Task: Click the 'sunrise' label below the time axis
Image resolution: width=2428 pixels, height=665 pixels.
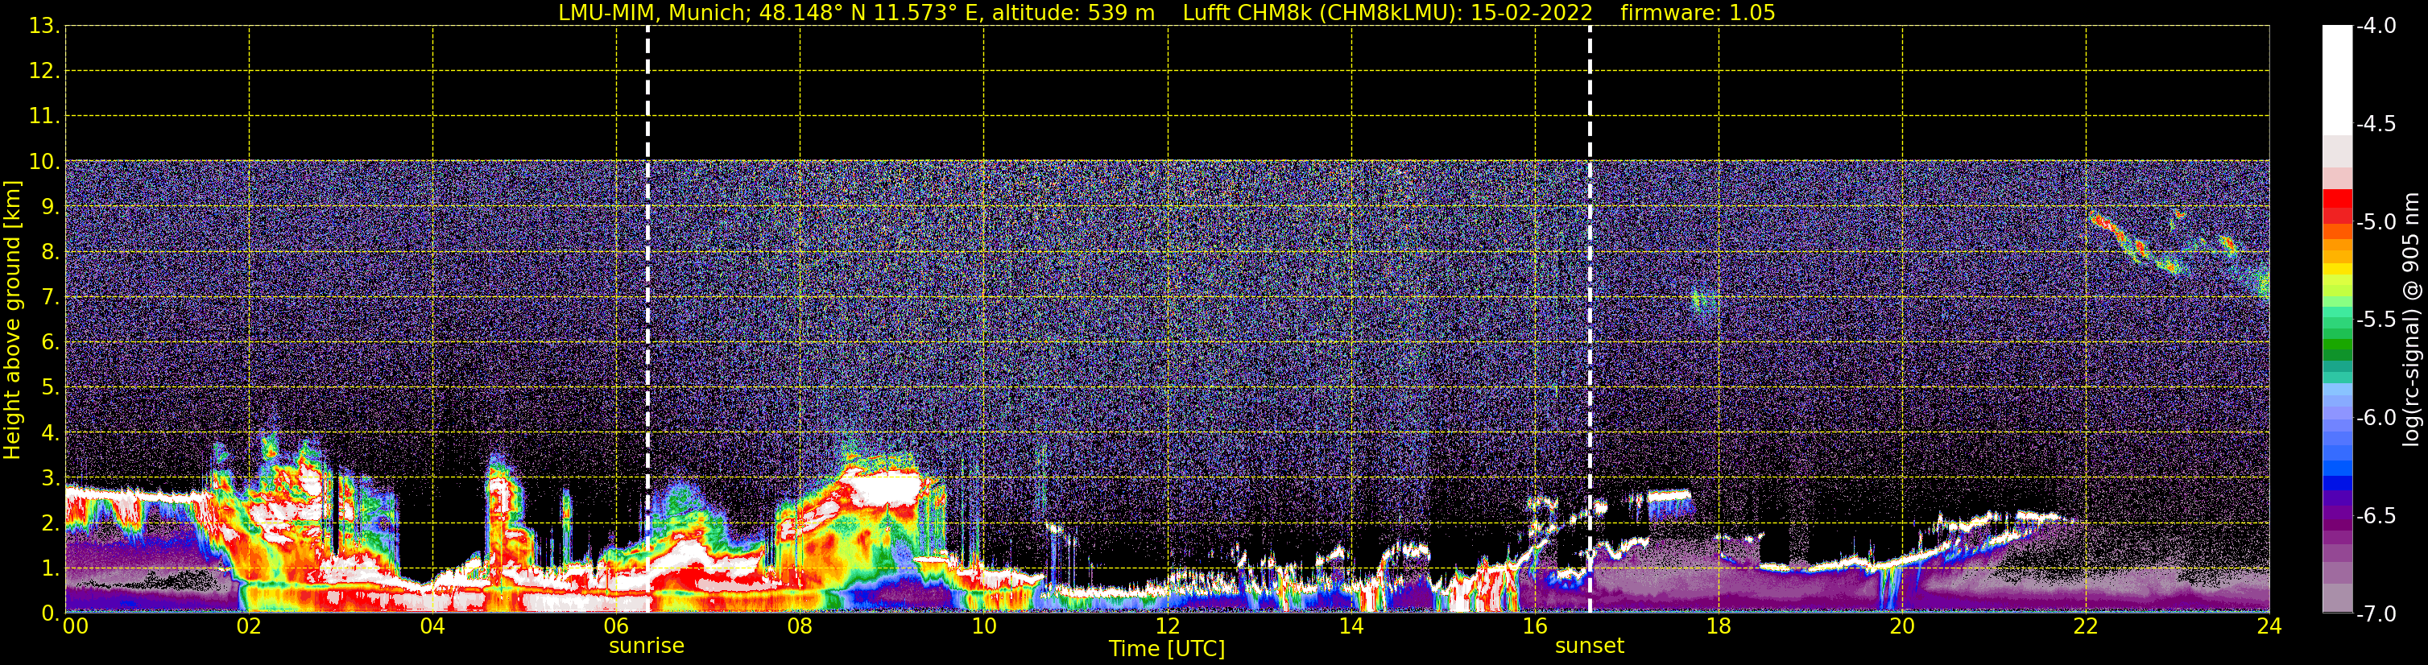Action: coord(647,646)
